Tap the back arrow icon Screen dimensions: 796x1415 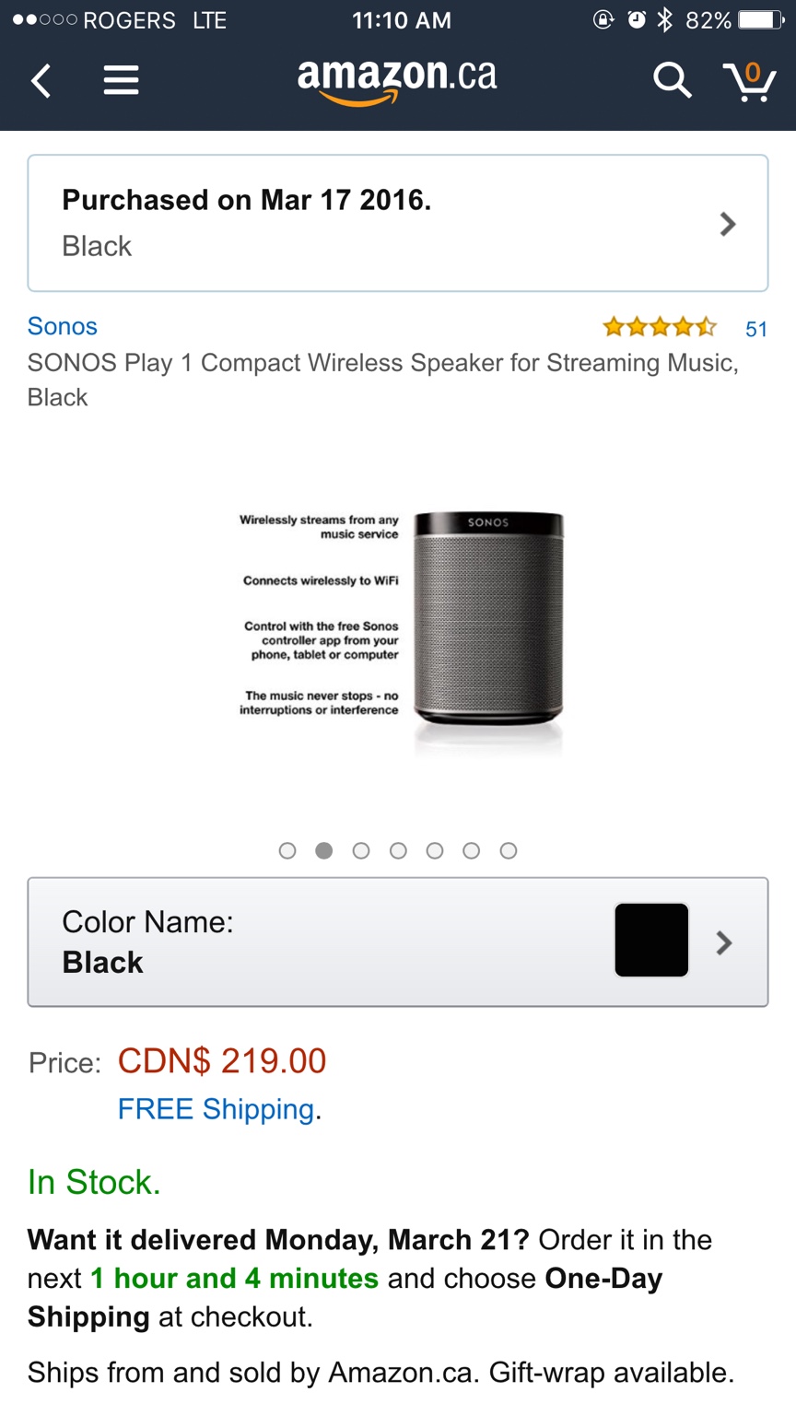tap(41, 81)
